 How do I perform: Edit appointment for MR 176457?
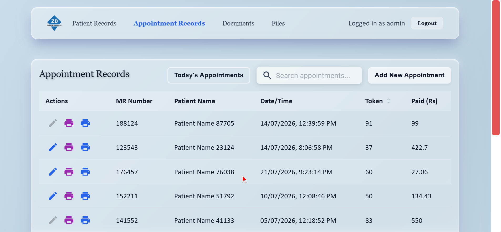[x=53, y=172]
